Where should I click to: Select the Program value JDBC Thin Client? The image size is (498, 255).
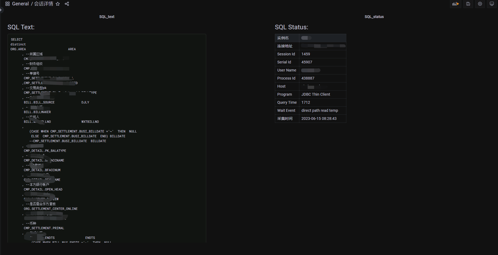coord(316,94)
